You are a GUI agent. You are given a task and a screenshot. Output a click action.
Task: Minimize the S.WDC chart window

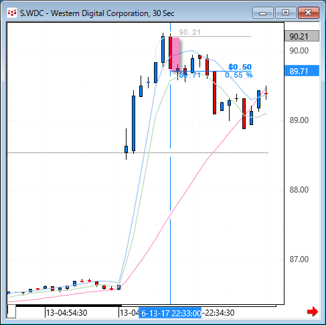[x=263, y=13]
